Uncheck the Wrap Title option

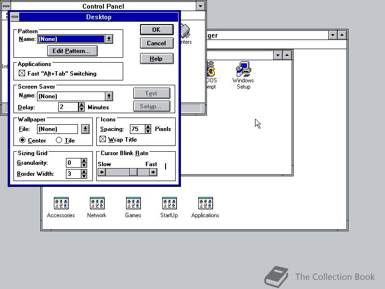pos(103,139)
